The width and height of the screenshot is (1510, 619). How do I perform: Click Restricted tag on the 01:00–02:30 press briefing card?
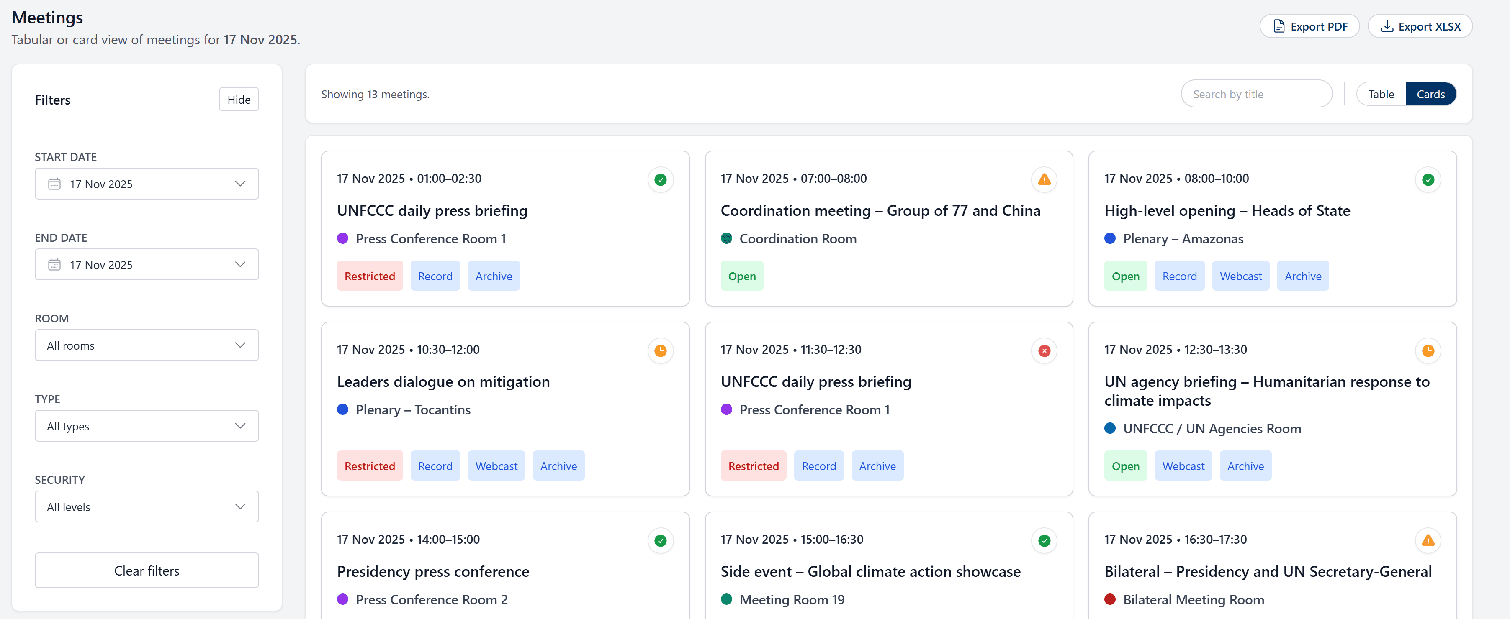coord(370,276)
